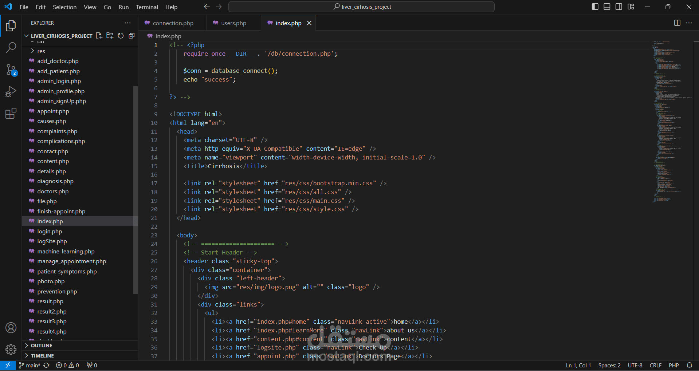Click the explorer vertical scrollbar
This screenshot has width=699, height=371.
(136, 190)
